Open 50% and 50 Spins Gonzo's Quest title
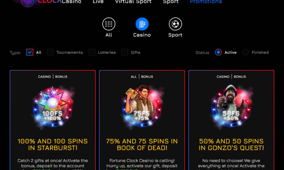284x170 pixels. 231,144
